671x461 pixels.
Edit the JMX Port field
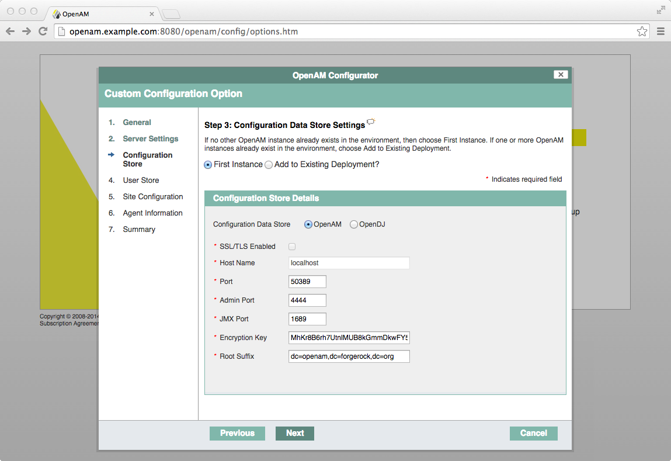(x=307, y=319)
